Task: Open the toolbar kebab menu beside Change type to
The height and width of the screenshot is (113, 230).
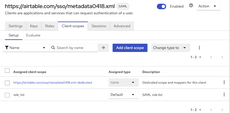Action: pyautogui.click(x=199, y=48)
